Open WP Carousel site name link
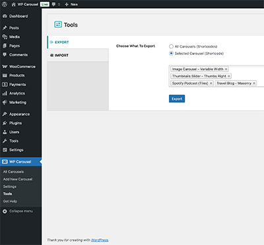This screenshot has width=264, height=245. [x=28, y=4]
